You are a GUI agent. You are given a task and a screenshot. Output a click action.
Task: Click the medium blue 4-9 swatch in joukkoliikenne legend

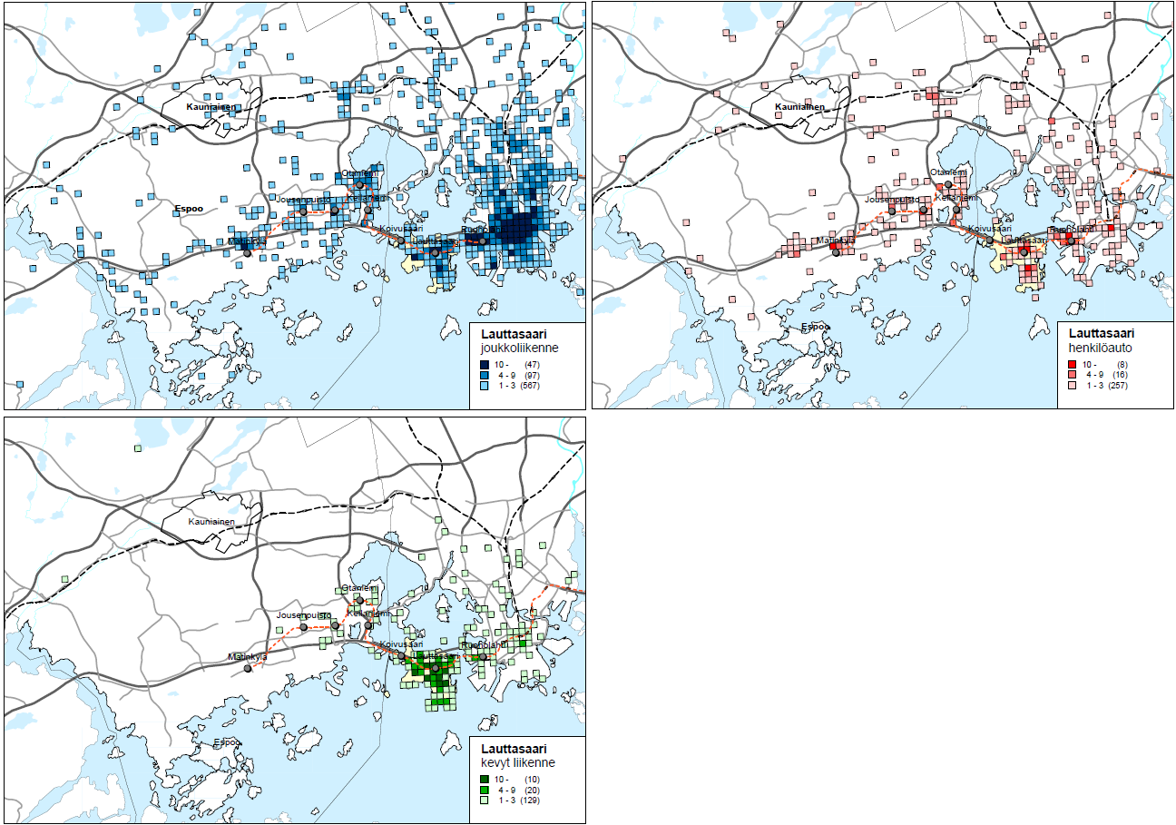(485, 376)
